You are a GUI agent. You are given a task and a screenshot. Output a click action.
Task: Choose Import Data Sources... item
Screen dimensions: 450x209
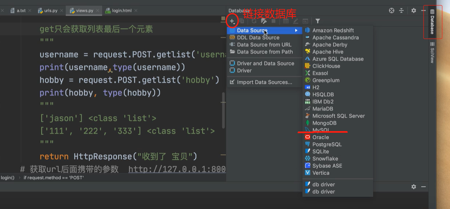[x=265, y=82]
